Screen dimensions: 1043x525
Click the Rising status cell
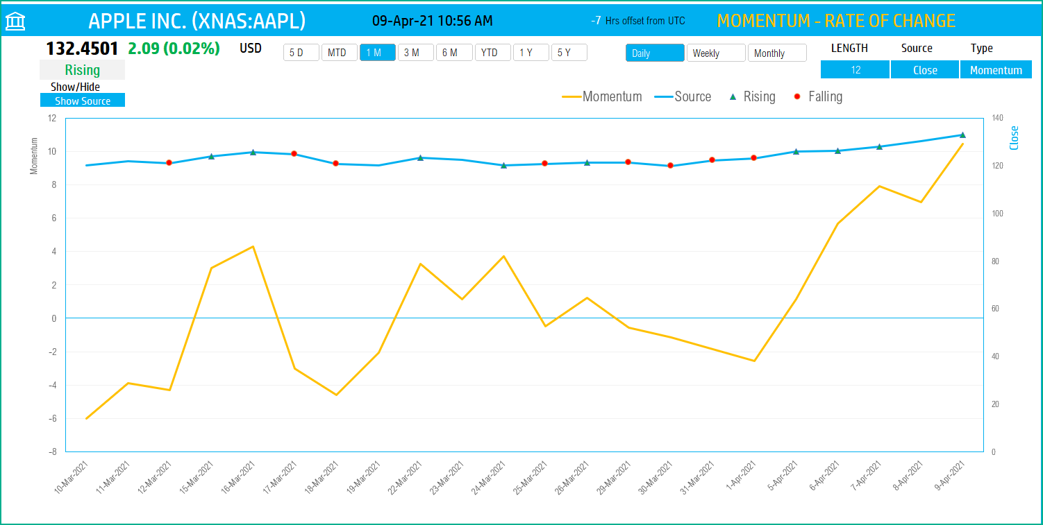82,70
